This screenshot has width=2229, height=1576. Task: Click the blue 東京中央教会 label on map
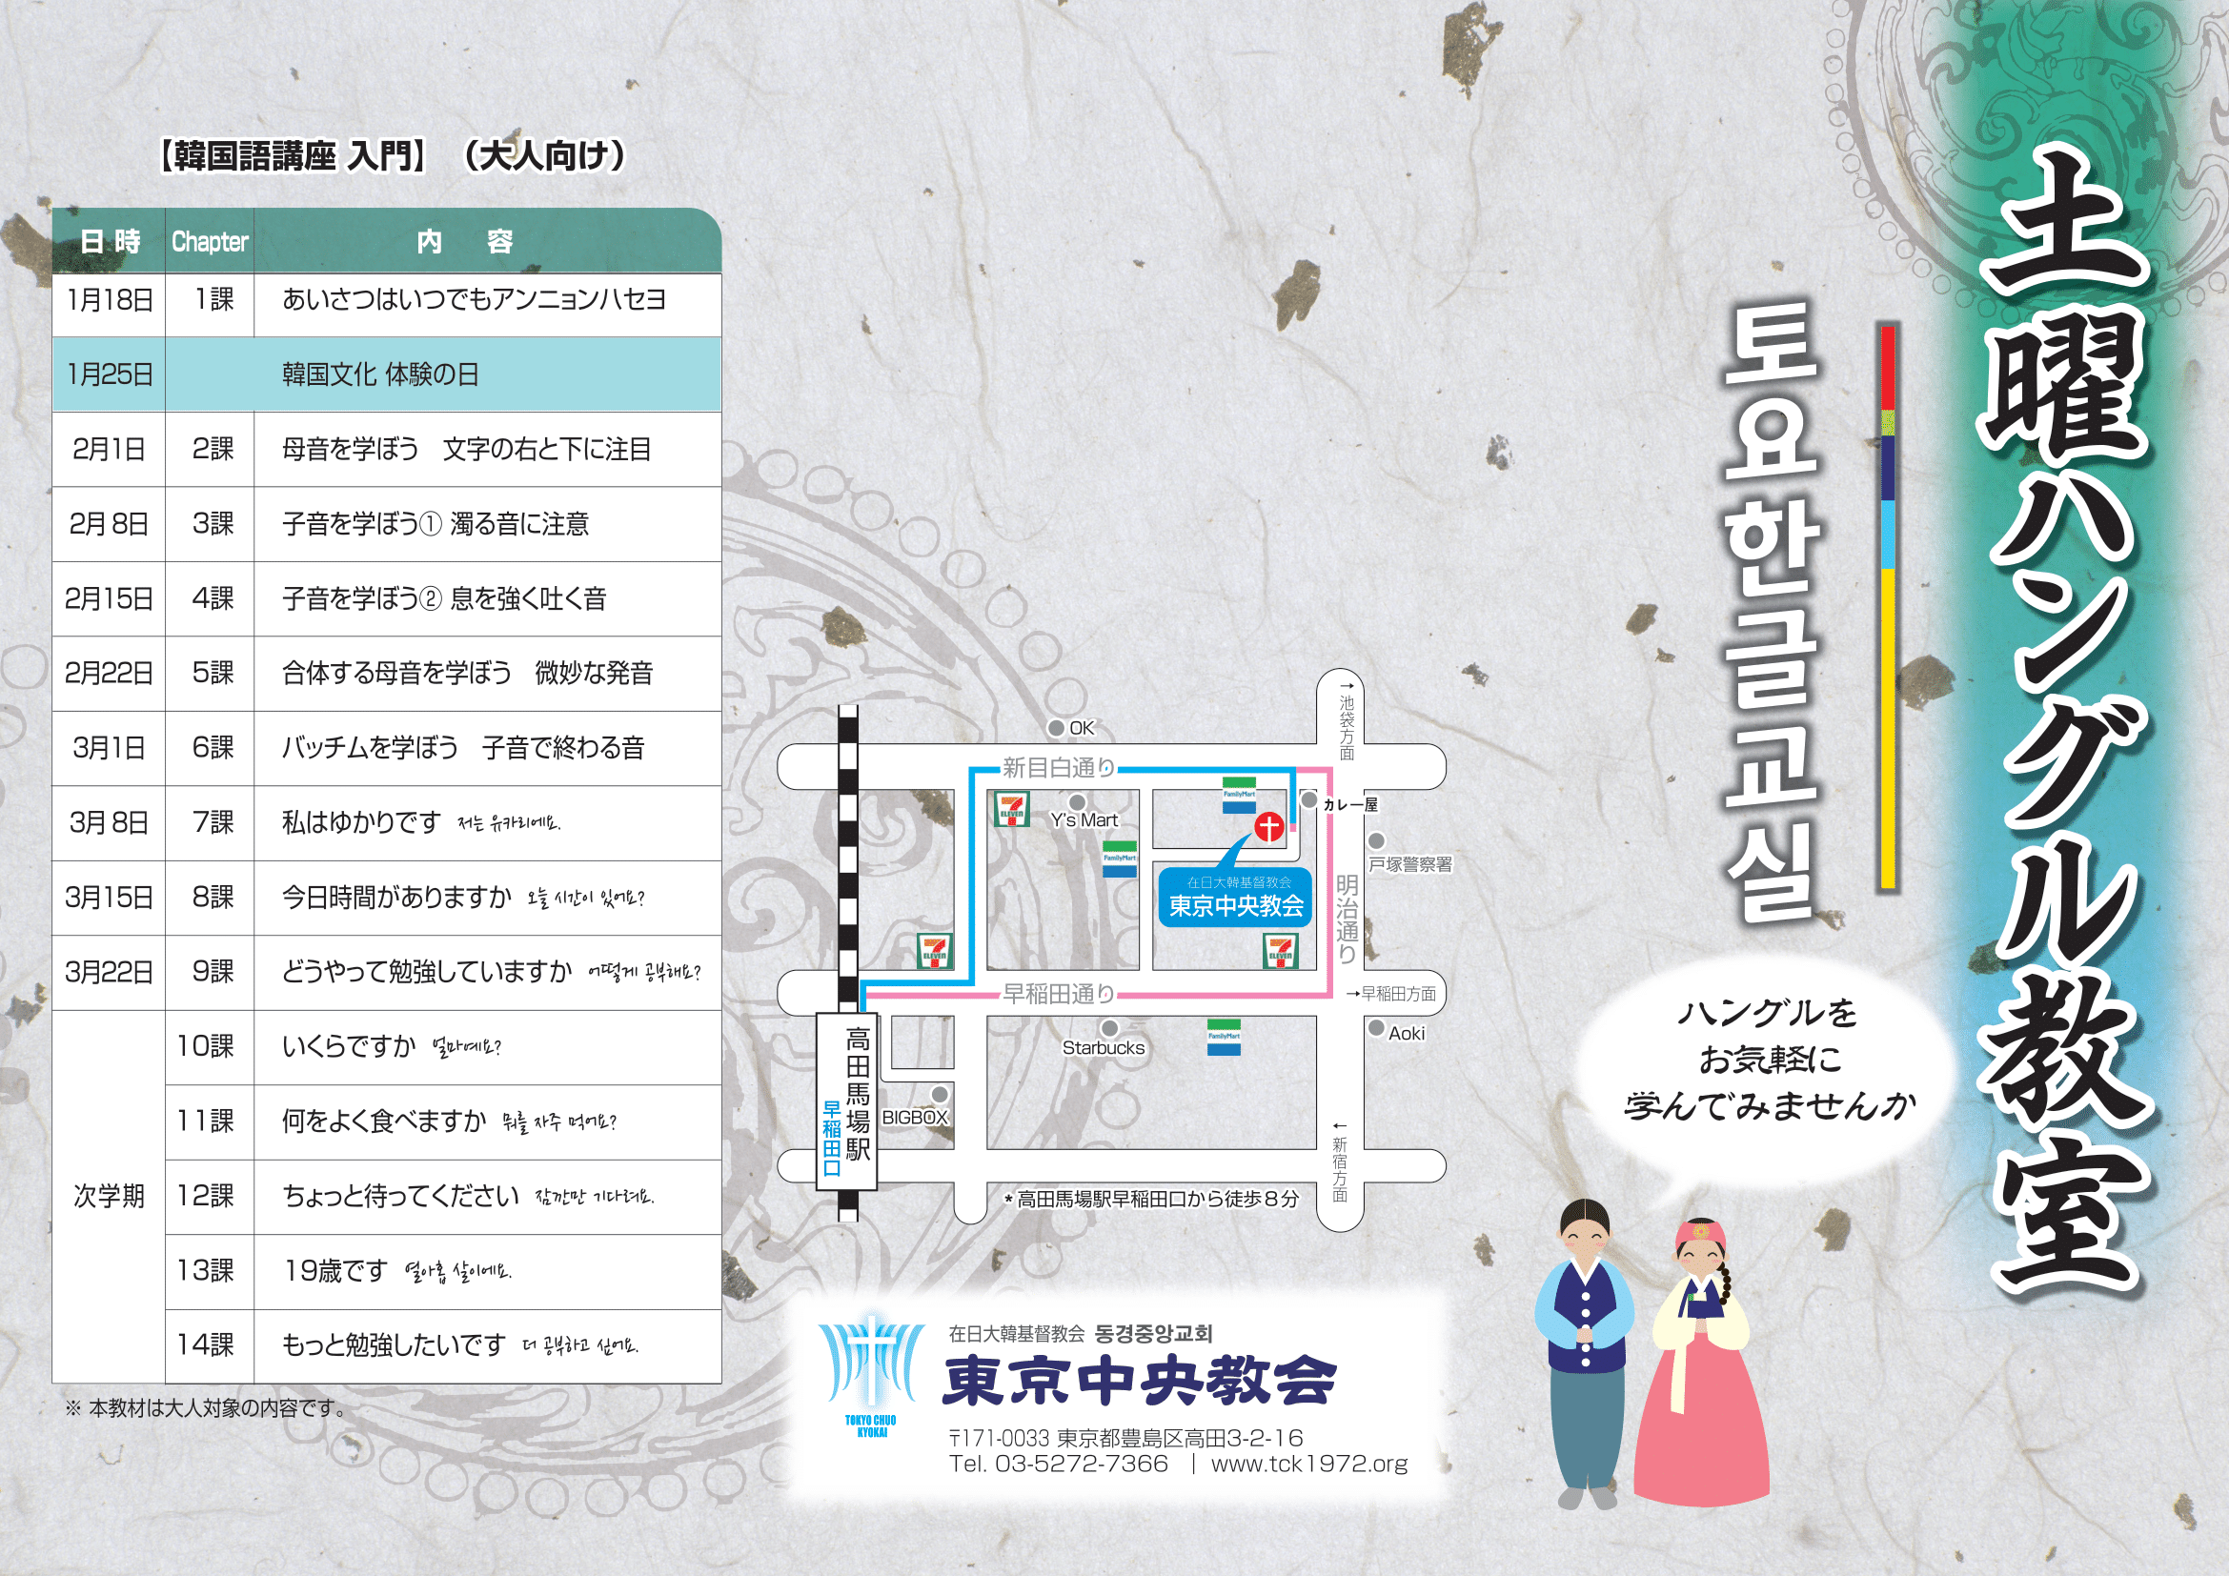point(1235,898)
